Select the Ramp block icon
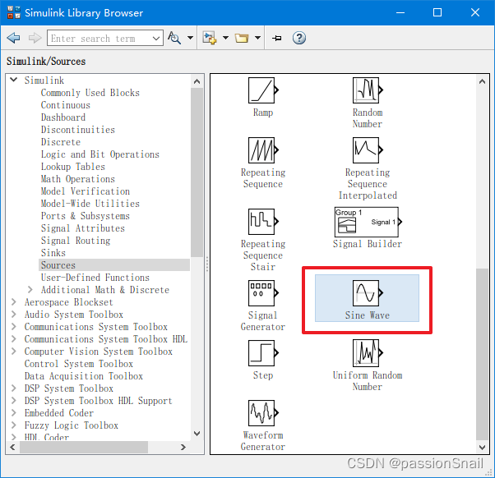 click(x=263, y=90)
